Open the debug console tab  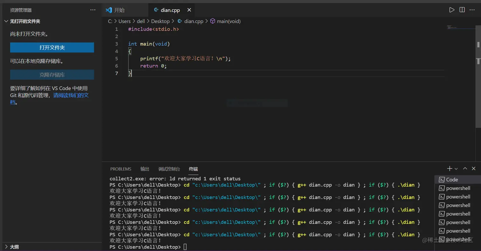pyautogui.click(x=169, y=169)
